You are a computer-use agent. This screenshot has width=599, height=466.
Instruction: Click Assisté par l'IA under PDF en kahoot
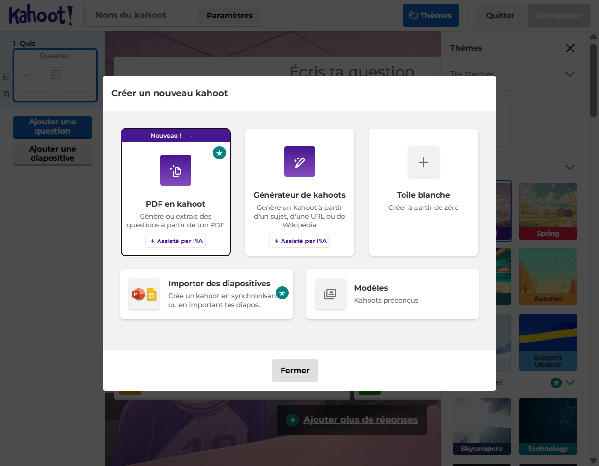176,241
